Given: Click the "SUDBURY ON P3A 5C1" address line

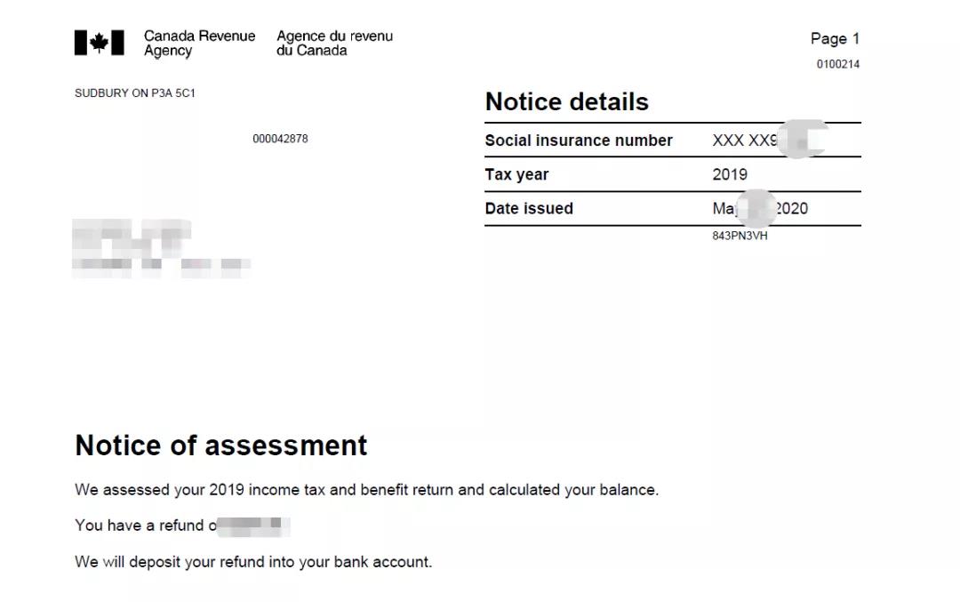Looking at the screenshot, I should 135,93.
